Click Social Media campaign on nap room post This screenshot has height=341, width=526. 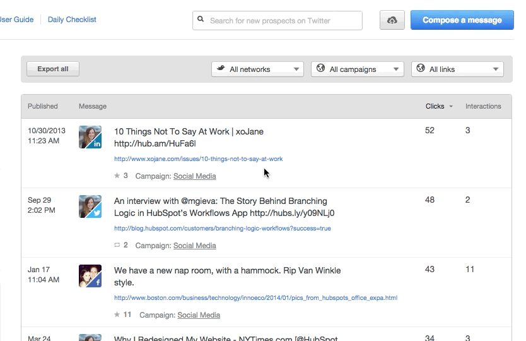click(x=199, y=315)
